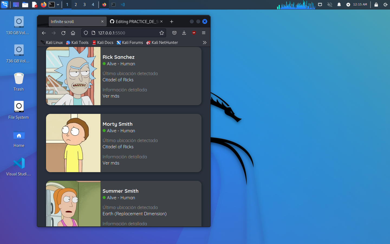Open the terminal launcher dropdown chevron
The width and height of the screenshot is (390, 244).
click(58, 5)
